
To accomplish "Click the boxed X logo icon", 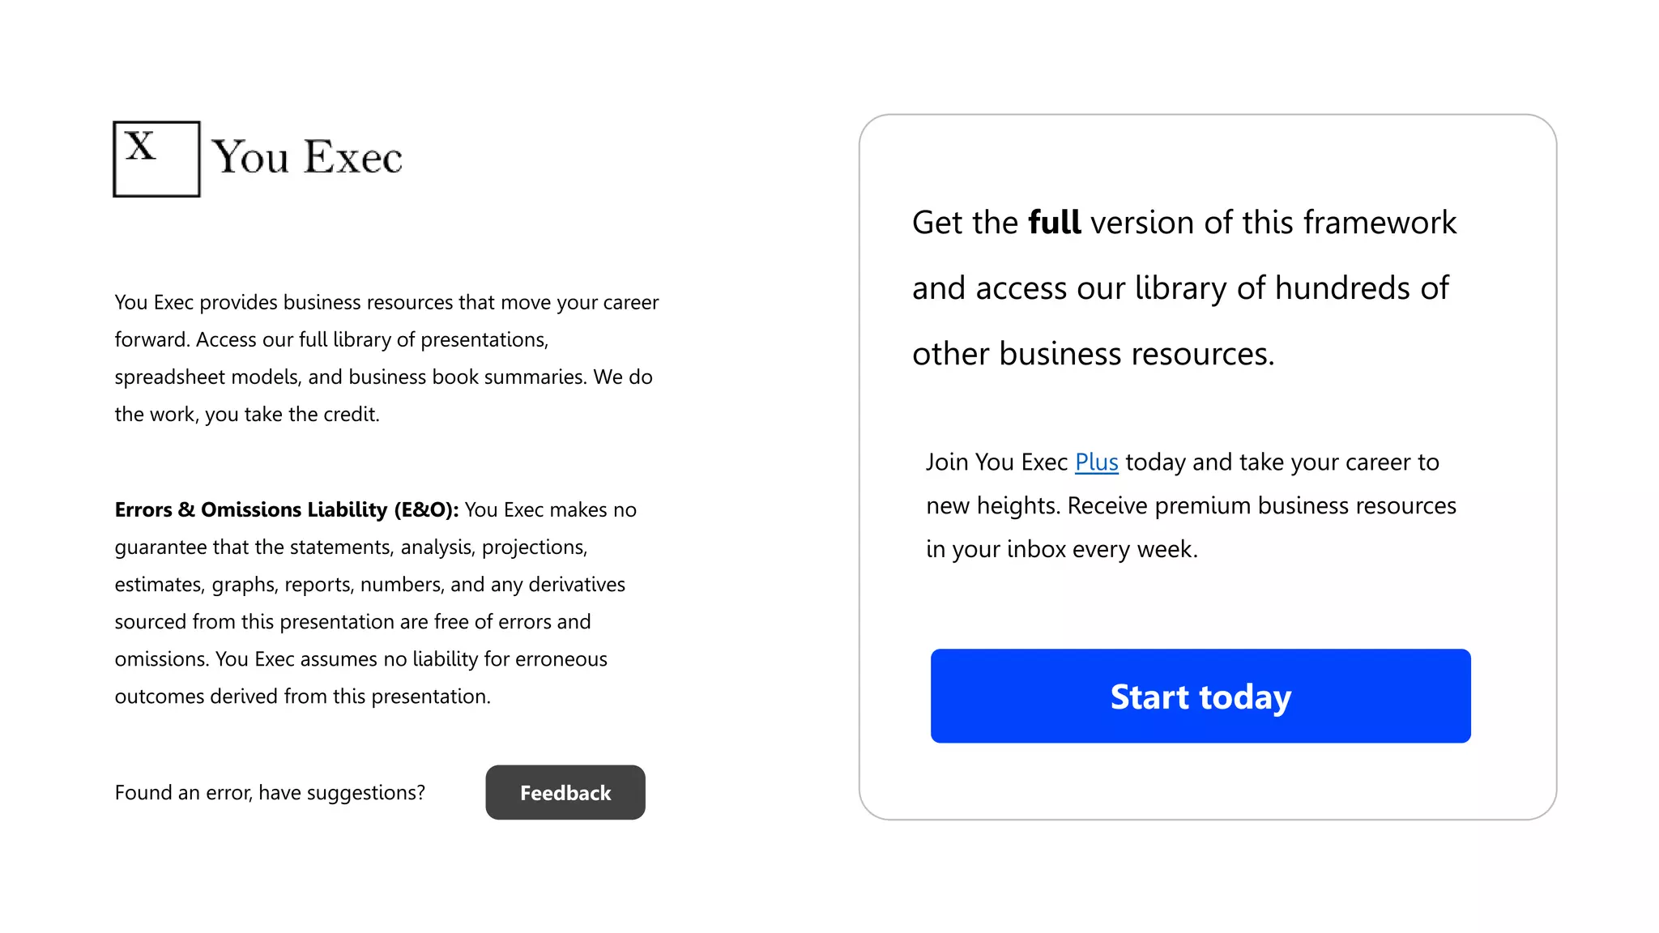I will click(156, 159).
